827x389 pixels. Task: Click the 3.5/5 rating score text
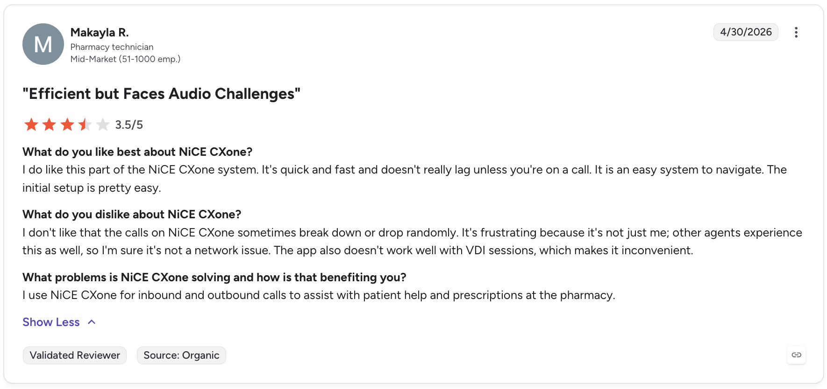click(129, 125)
